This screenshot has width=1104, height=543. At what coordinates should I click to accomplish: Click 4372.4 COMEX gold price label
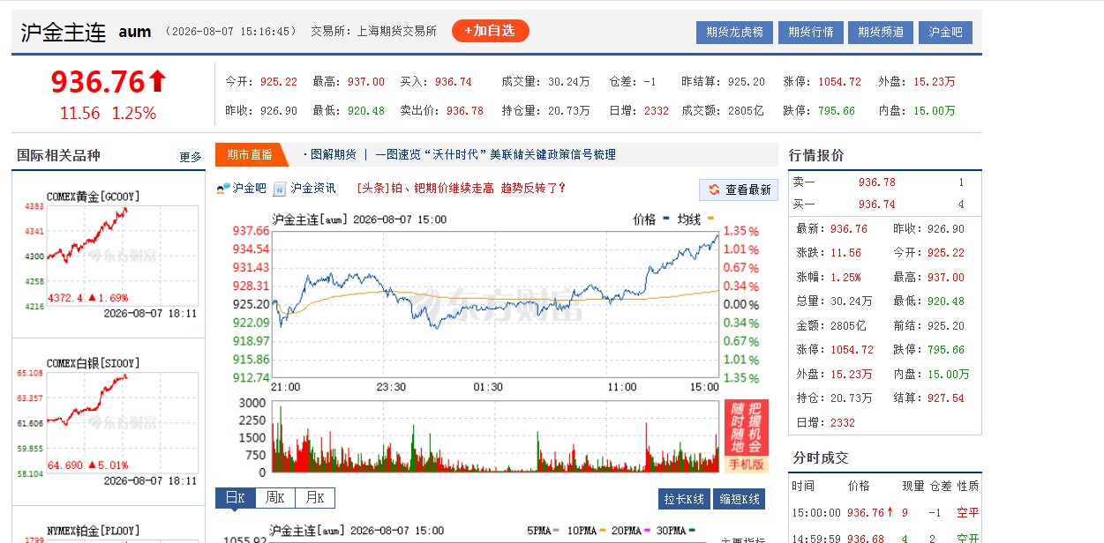(x=64, y=298)
